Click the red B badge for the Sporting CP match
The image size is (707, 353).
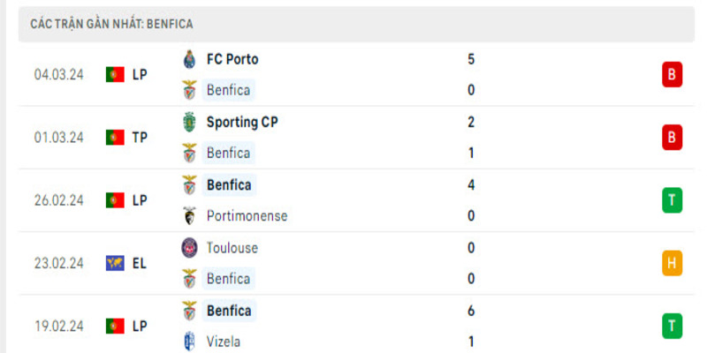pyautogui.click(x=672, y=138)
